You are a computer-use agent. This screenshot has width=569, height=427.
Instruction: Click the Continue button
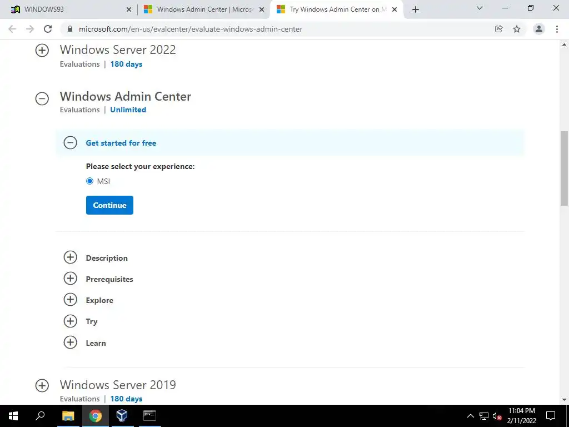[109, 205]
